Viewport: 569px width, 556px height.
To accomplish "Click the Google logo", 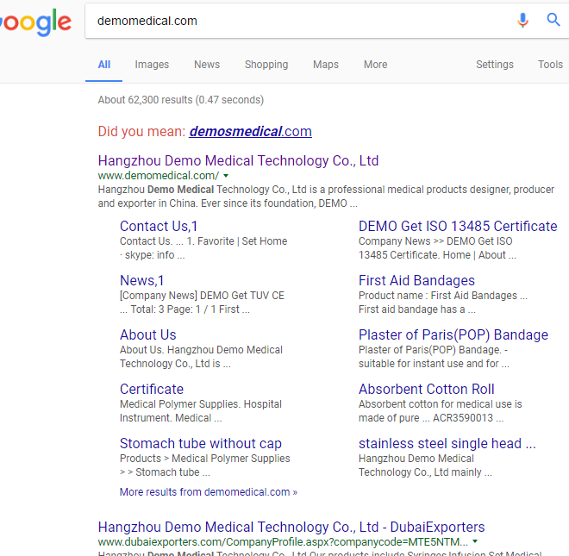I will pos(35,22).
